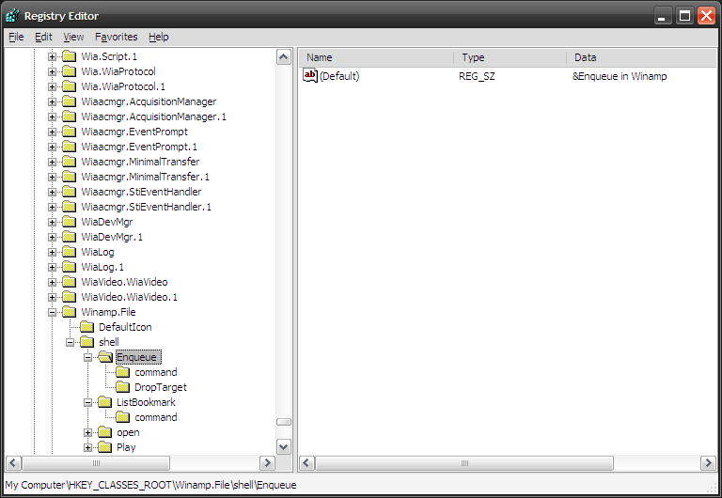Image resolution: width=722 pixels, height=498 pixels.
Task: Expand the Wiaacmgr.StiEventHandler key
Action: pos(52,193)
